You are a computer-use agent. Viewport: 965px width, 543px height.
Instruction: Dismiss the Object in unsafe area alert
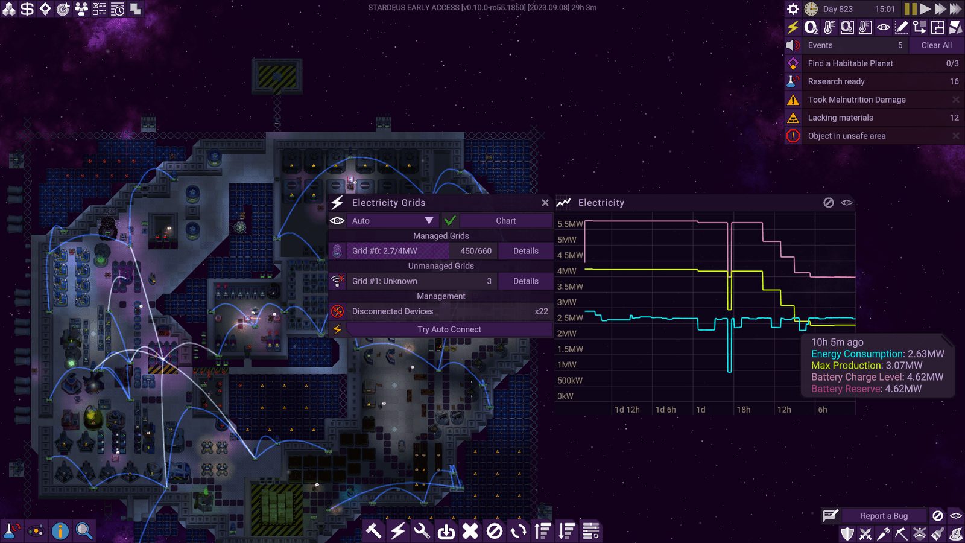point(956,136)
